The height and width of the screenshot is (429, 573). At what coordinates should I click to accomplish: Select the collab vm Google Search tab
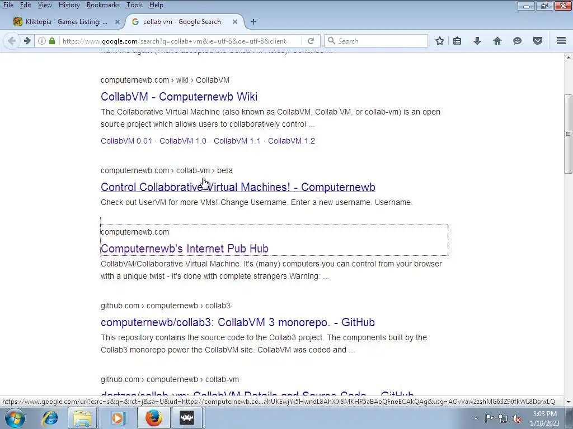[182, 22]
